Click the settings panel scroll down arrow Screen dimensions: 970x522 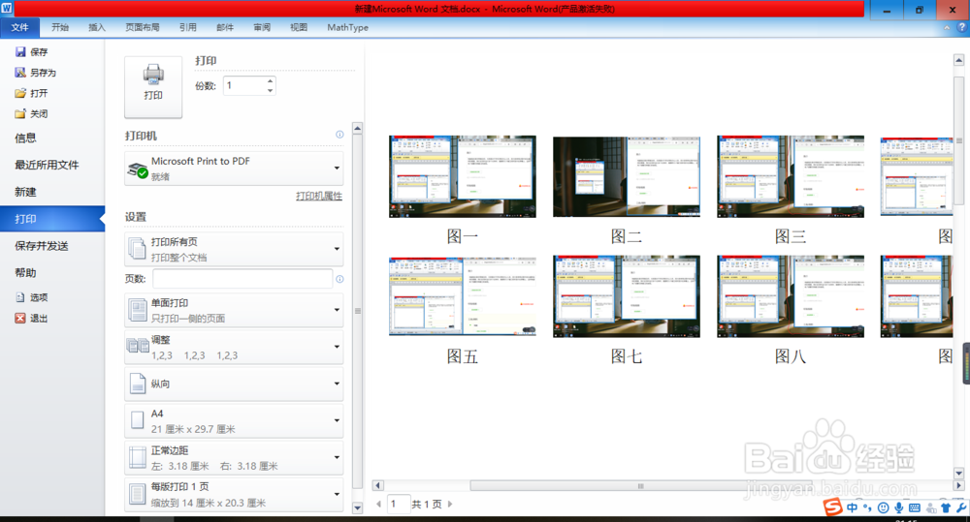(x=357, y=508)
